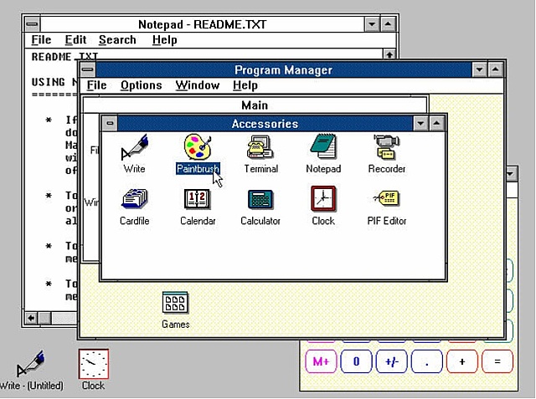Open Options menu in Program Manager

[142, 85]
